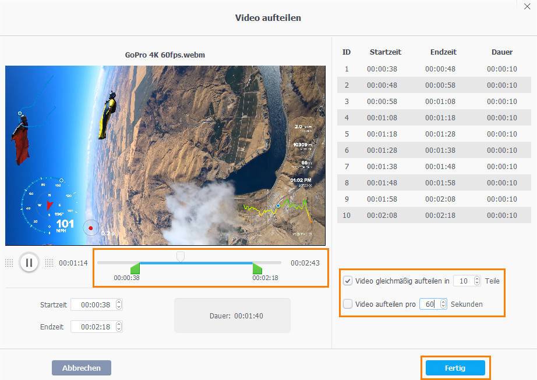Select segment row with Startzeit 00:01:08
537x380 pixels.
434,117
